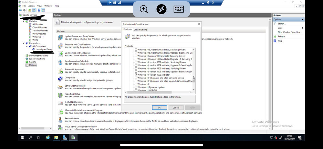Expand the View submenu arrow in Actions
Viewport: 323px width, 149px height.
coord(303,28)
